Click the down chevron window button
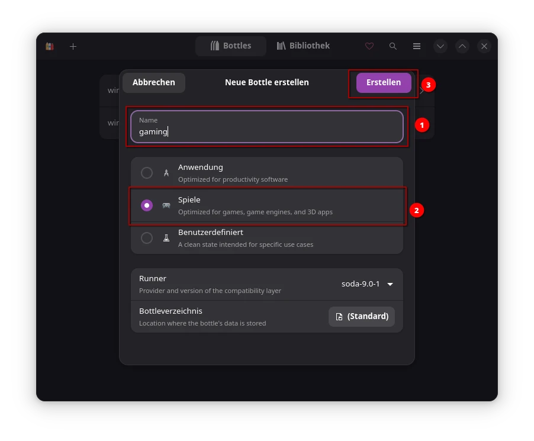The width and height of the screenshot is (534, 441). coord(440,46)
